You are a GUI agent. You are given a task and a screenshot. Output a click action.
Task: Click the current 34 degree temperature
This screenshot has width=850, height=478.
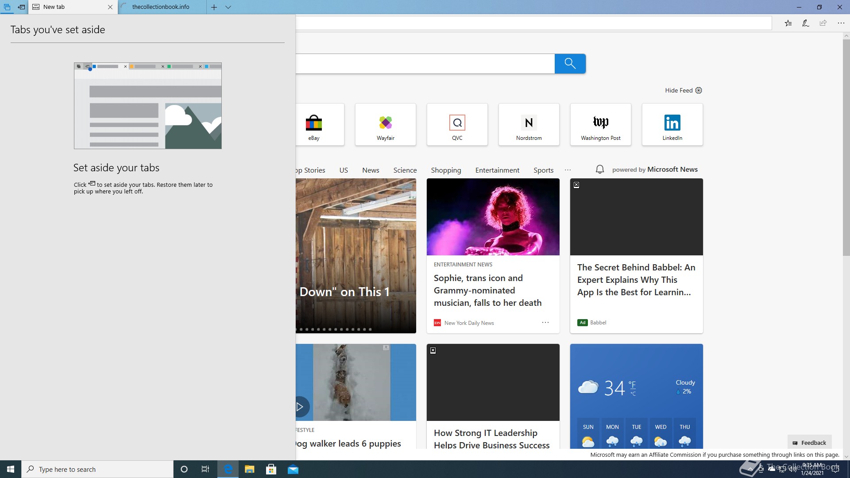pos(614,388)
